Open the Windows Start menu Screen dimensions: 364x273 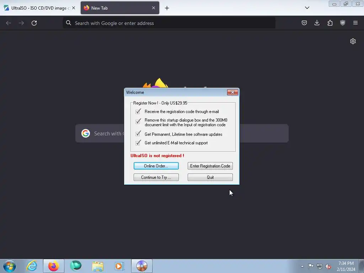click(x=10, y=266)
